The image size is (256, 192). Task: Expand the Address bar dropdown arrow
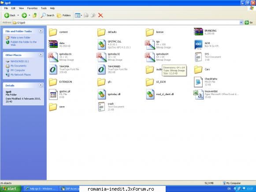tap(241, 22)
